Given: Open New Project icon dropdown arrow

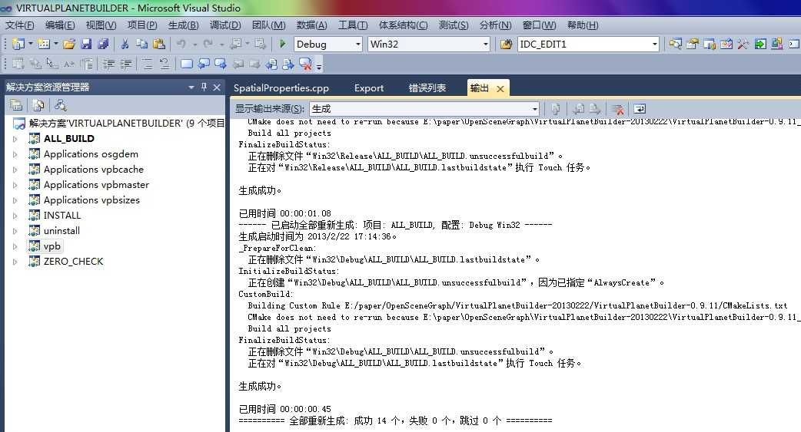Looking at the screenshot, I should tap(30, 44).
